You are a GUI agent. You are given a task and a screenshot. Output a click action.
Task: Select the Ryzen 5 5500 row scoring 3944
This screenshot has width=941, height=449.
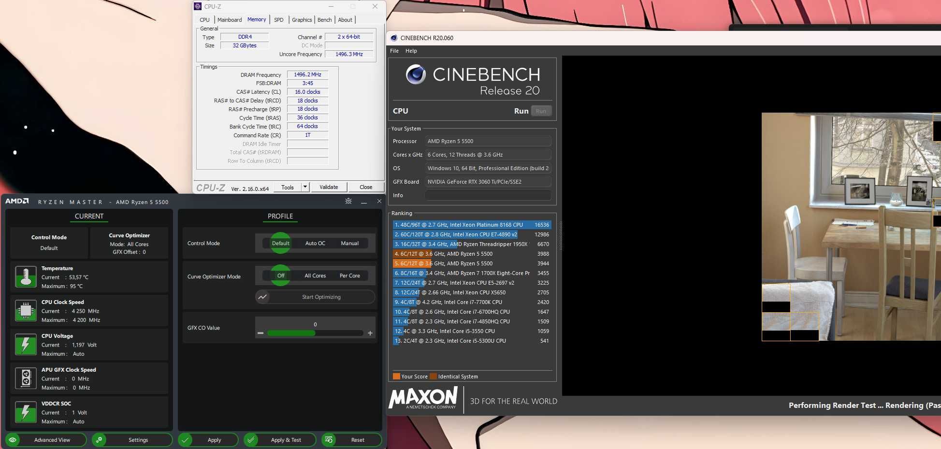point(472,263)
